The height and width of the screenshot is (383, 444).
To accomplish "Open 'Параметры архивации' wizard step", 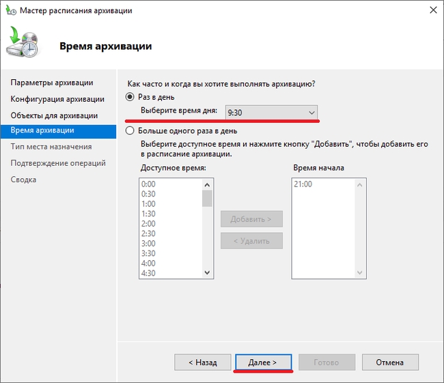I will 52,83.
